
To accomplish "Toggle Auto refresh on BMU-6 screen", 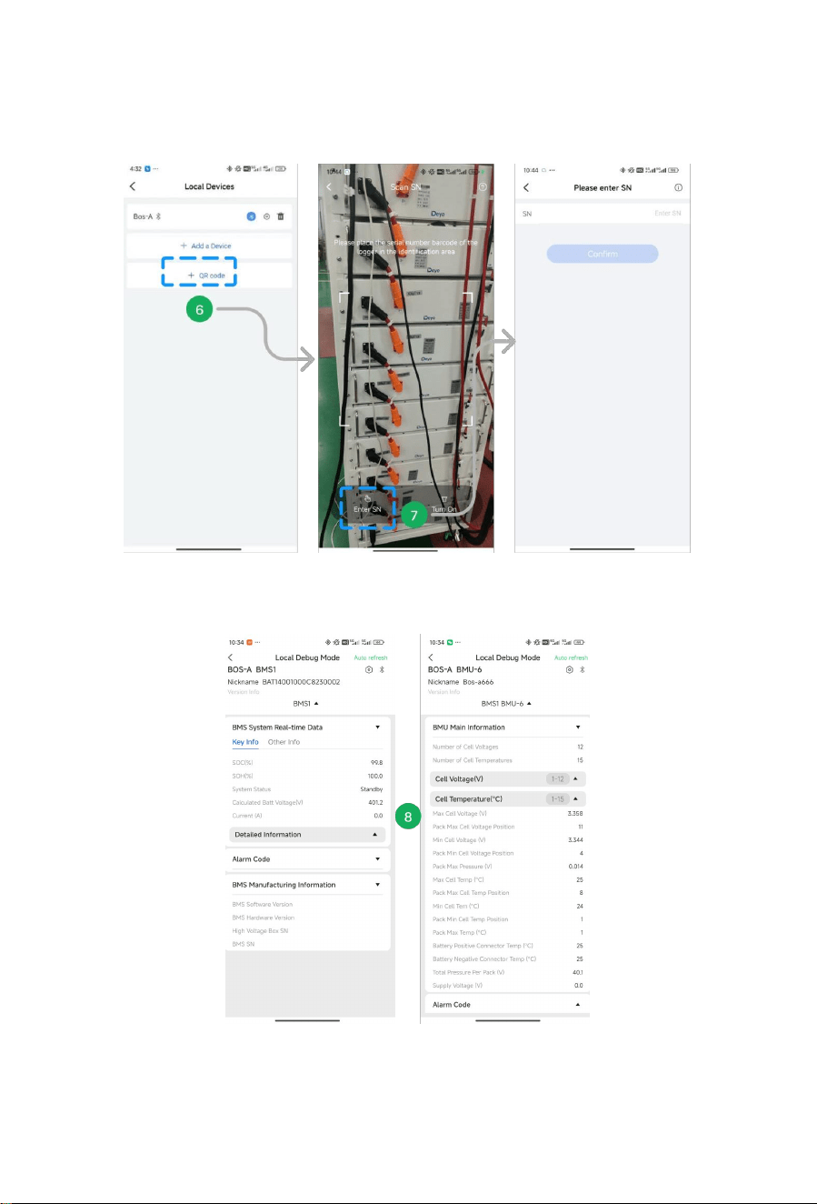I will tap(571, 657).
